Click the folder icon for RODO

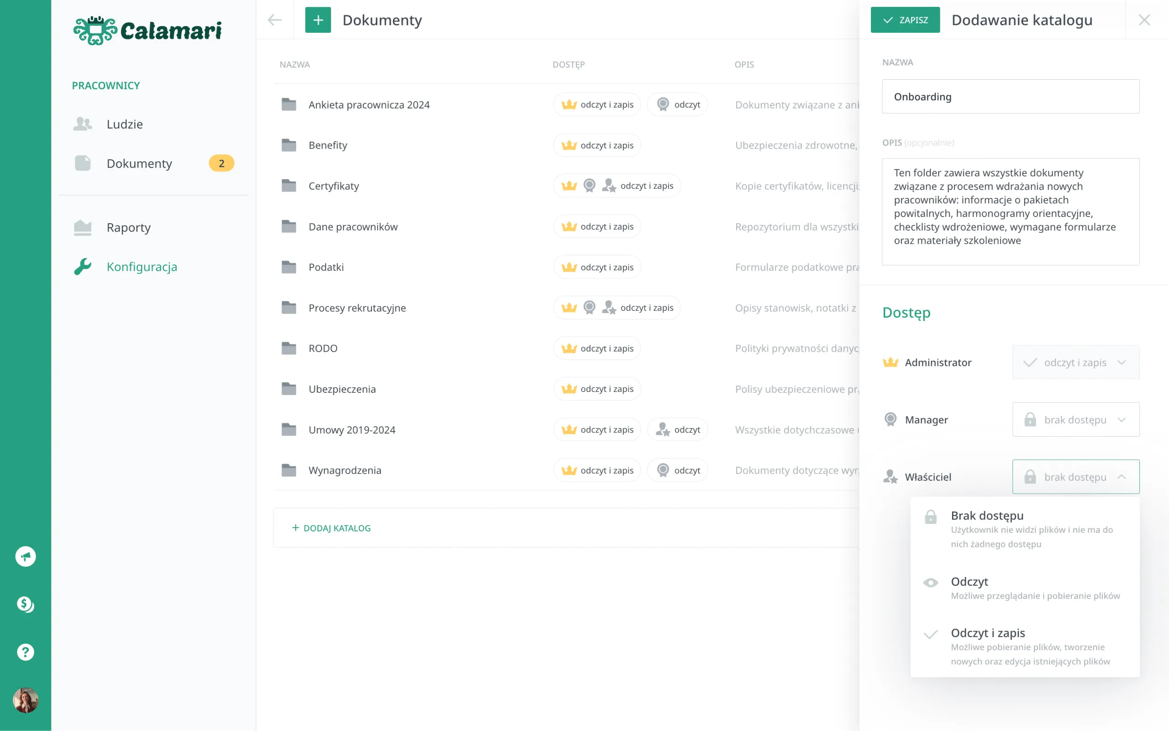(x=288, y=348)
